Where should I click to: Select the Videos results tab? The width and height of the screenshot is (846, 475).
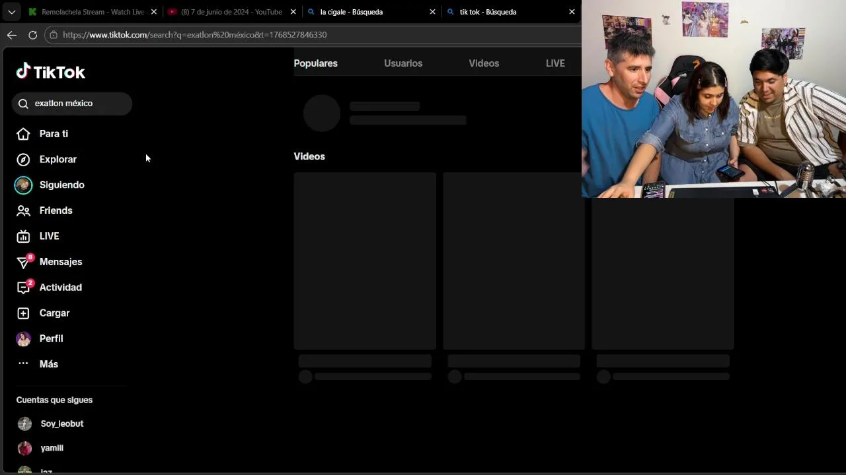pyautogui.click(x=484, y=63)
